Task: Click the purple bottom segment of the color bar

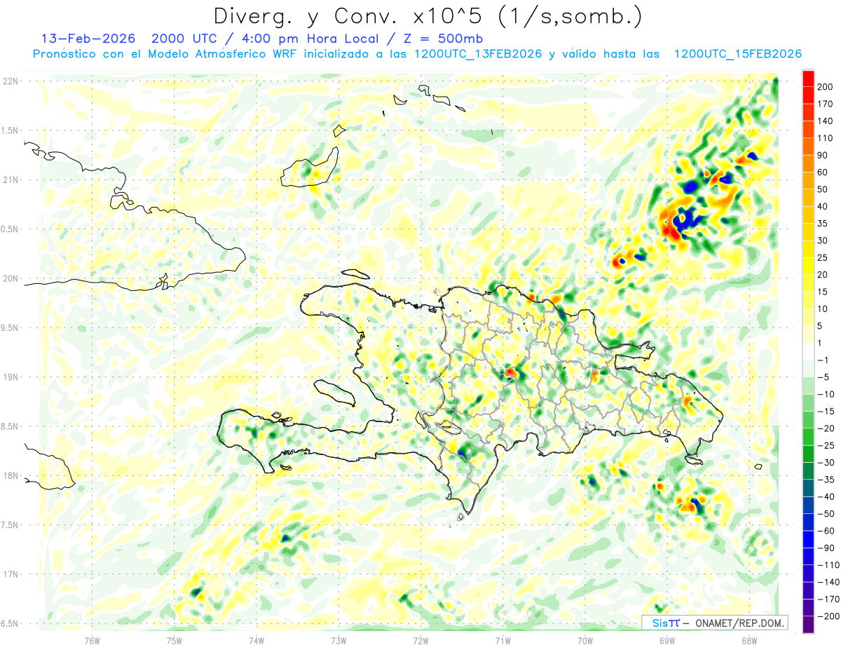Action: point(807,625)
